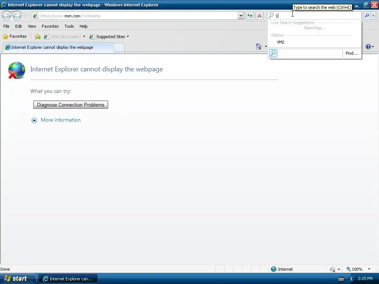Click the Protected Mode status icon

pos(332,269)
